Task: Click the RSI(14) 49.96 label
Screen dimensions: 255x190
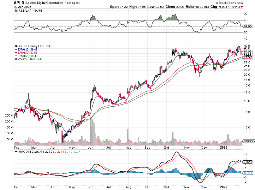Action: (30, 10)
